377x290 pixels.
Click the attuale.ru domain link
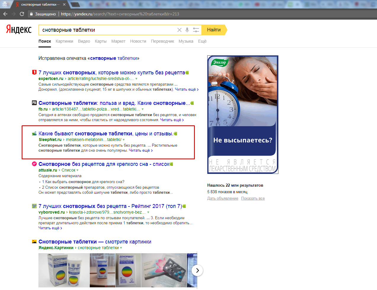(48, 170)
